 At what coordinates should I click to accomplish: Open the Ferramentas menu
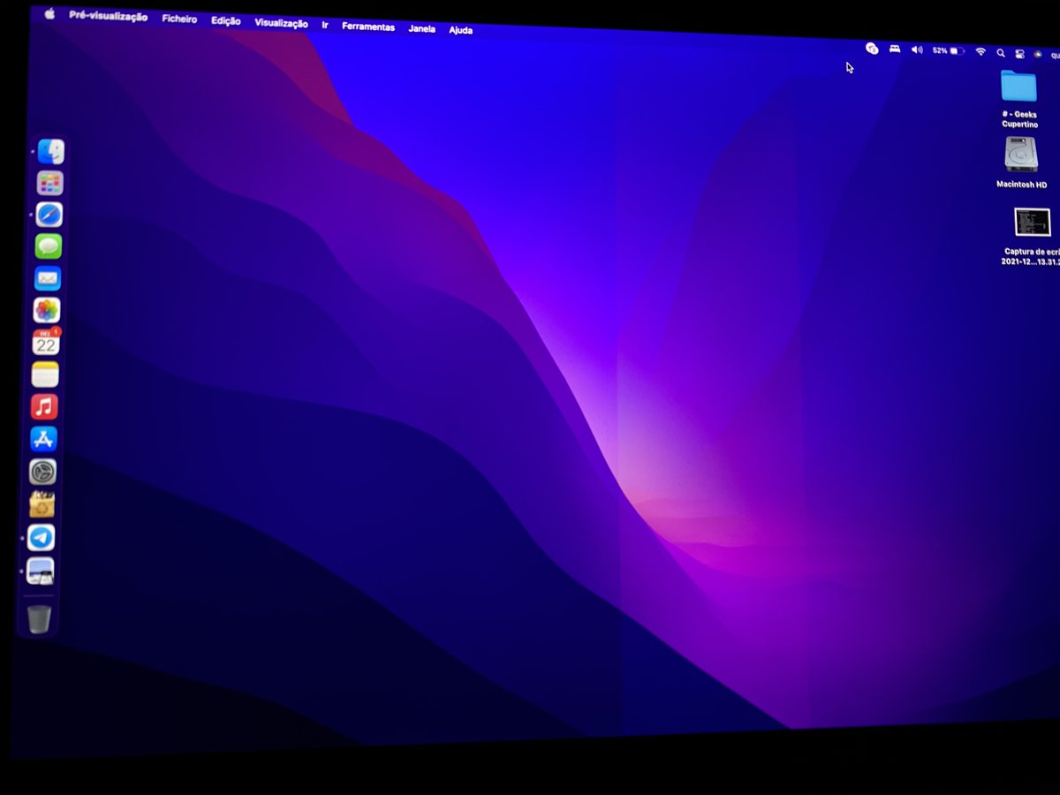(367, 26)
